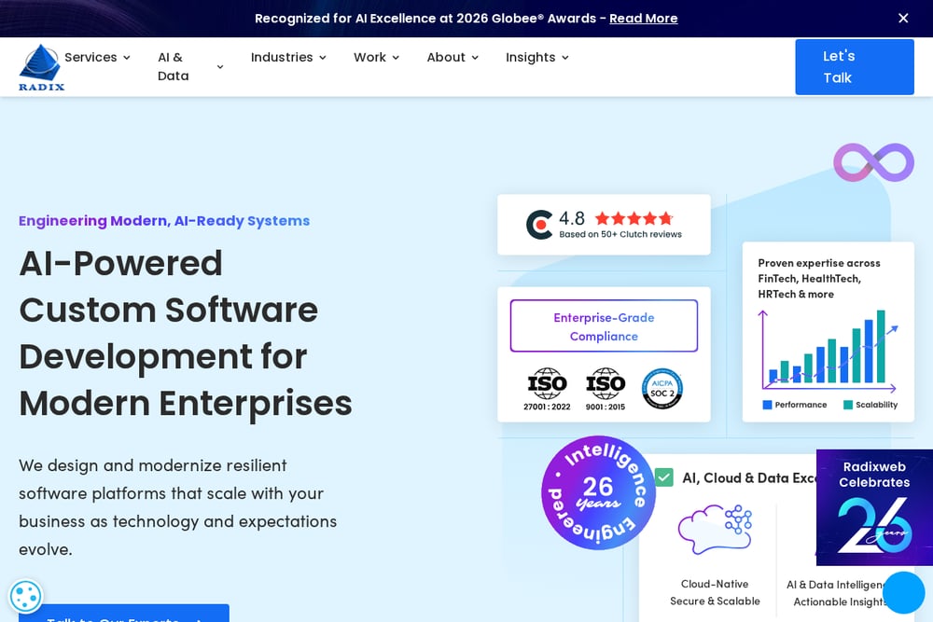933x622 pixels.
Task: Click the 4.8 rating number
Action: (572, 218)
